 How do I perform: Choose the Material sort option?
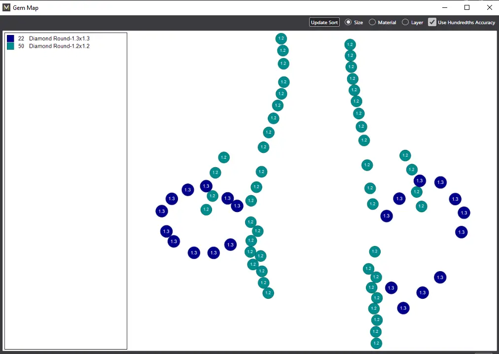coord(372,22)
